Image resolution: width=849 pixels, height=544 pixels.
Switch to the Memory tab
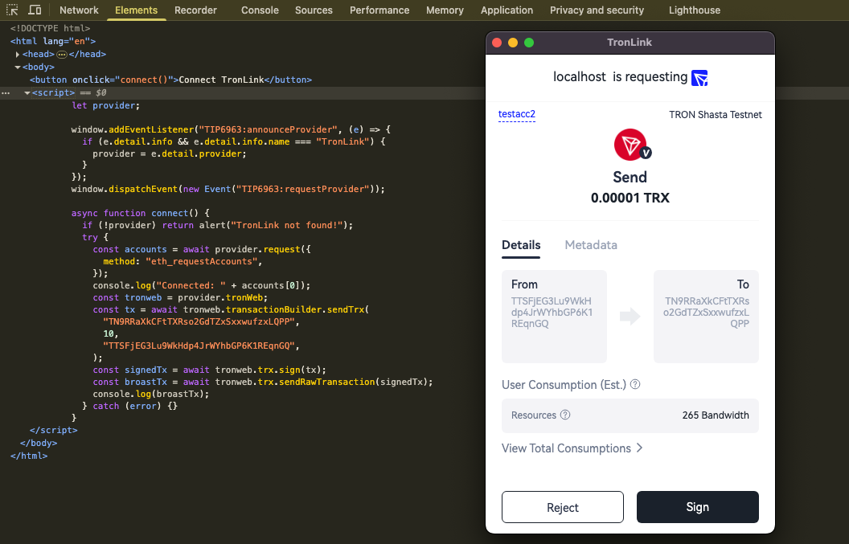[445, 10]
